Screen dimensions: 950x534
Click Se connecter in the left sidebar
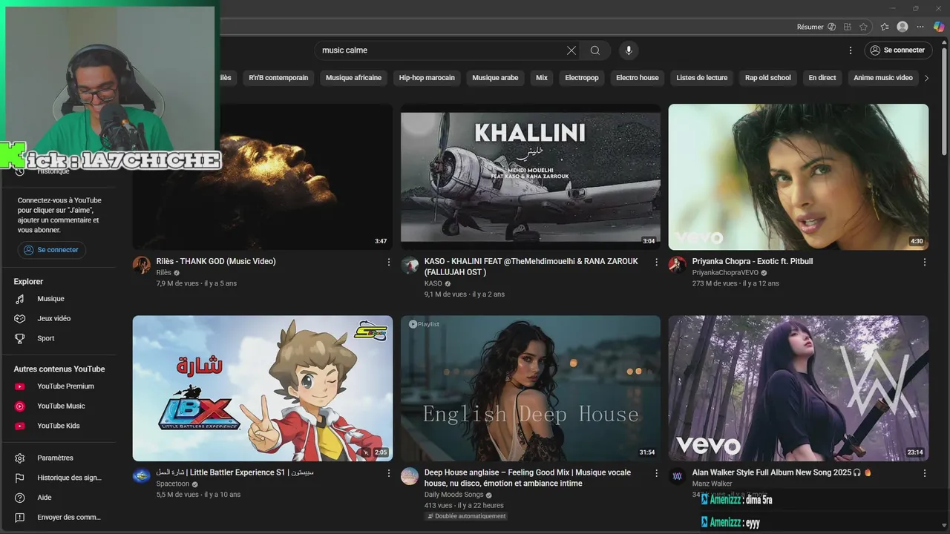pos(52,250)
